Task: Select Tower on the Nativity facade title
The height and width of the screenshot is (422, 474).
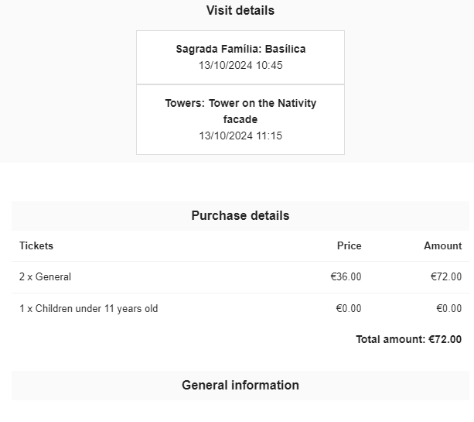Action: (x=240, y=104)
